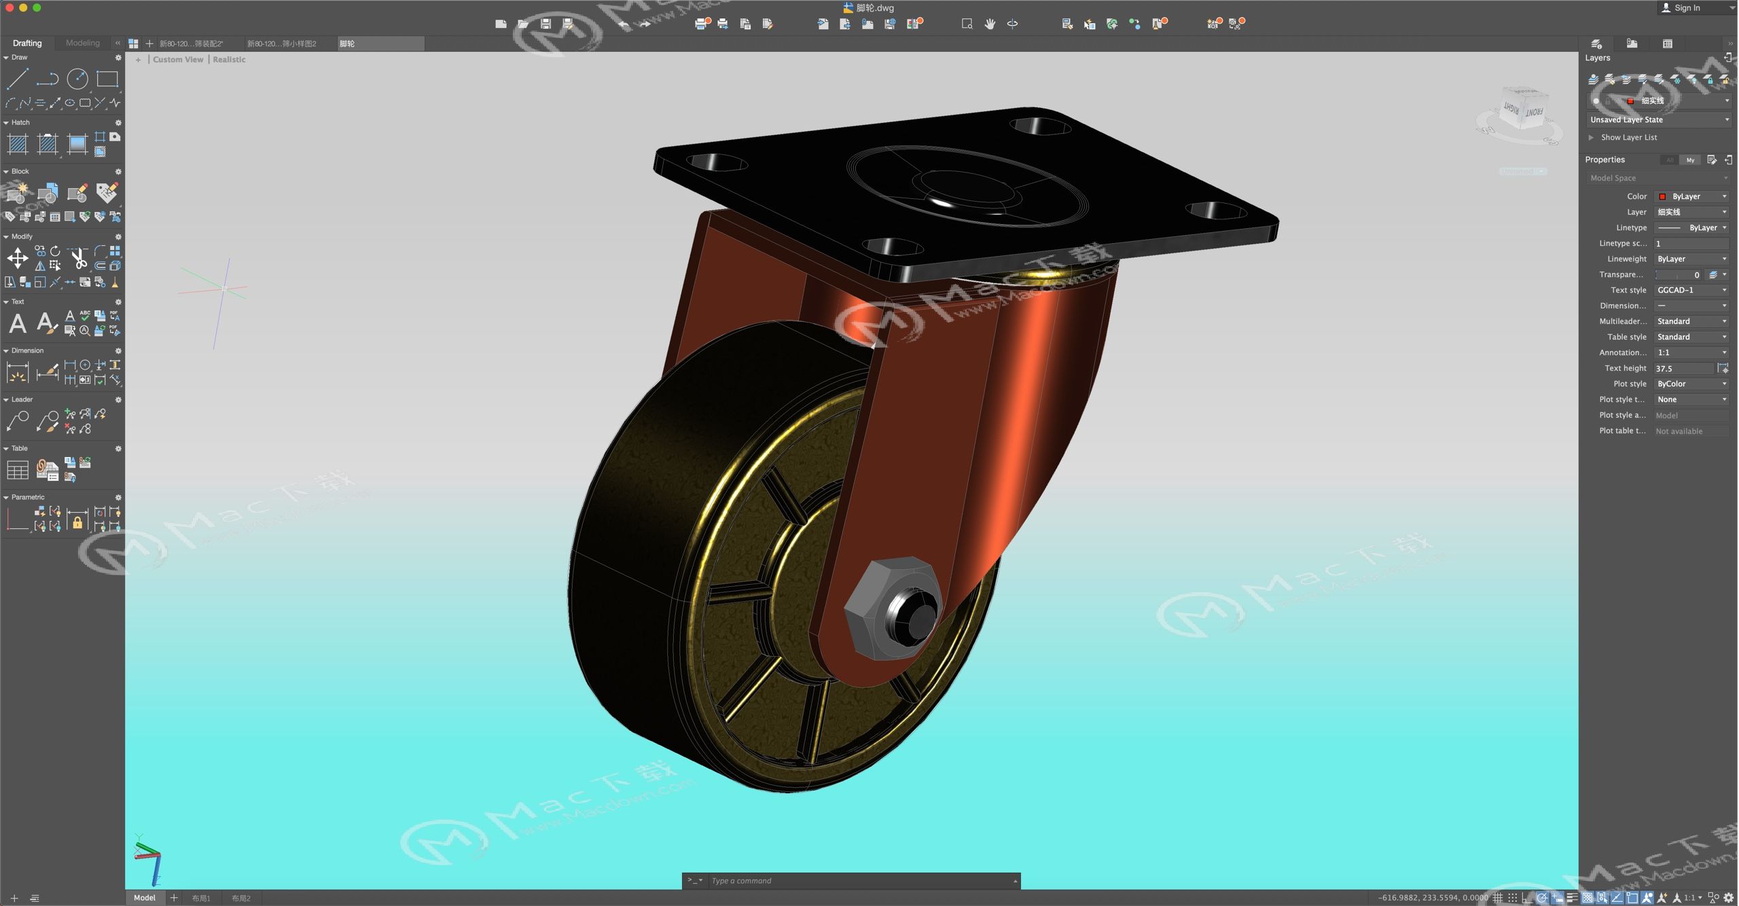Open the Table style dropdown
This screenshot has height=906, width=1739.
click(1691, 337)
